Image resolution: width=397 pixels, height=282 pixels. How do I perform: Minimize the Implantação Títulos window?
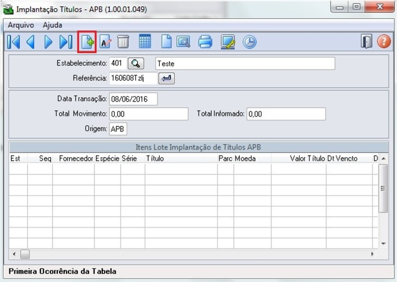point(339,7)
